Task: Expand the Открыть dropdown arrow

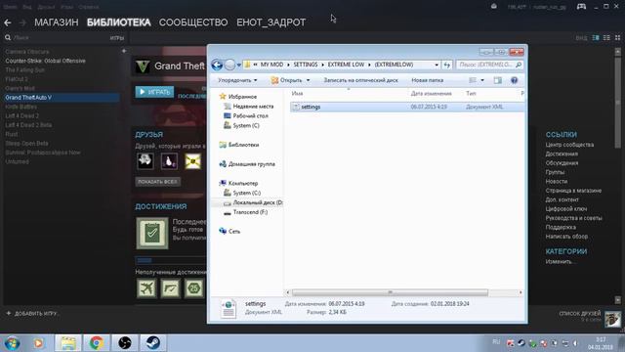Action: [x=308, y=80]
